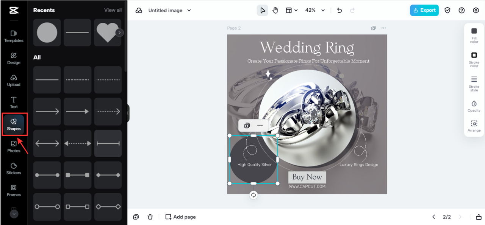The width and height of the screenshot is (485, 225).
Task: Open the Stickers panel
Action: click(14, 169)
